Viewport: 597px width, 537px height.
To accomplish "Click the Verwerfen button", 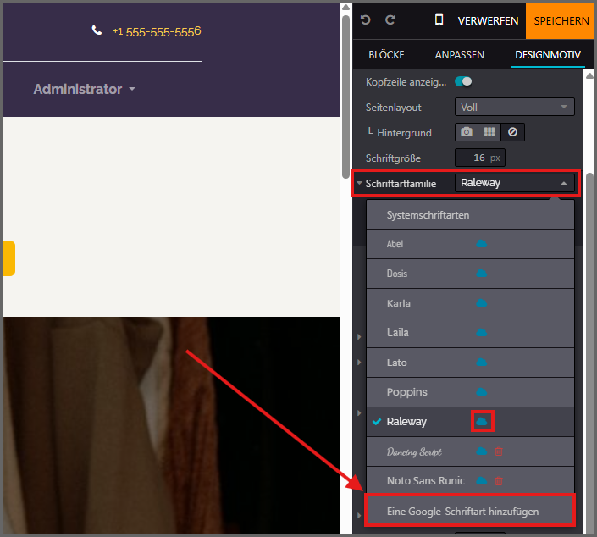I will click(488, 20).
